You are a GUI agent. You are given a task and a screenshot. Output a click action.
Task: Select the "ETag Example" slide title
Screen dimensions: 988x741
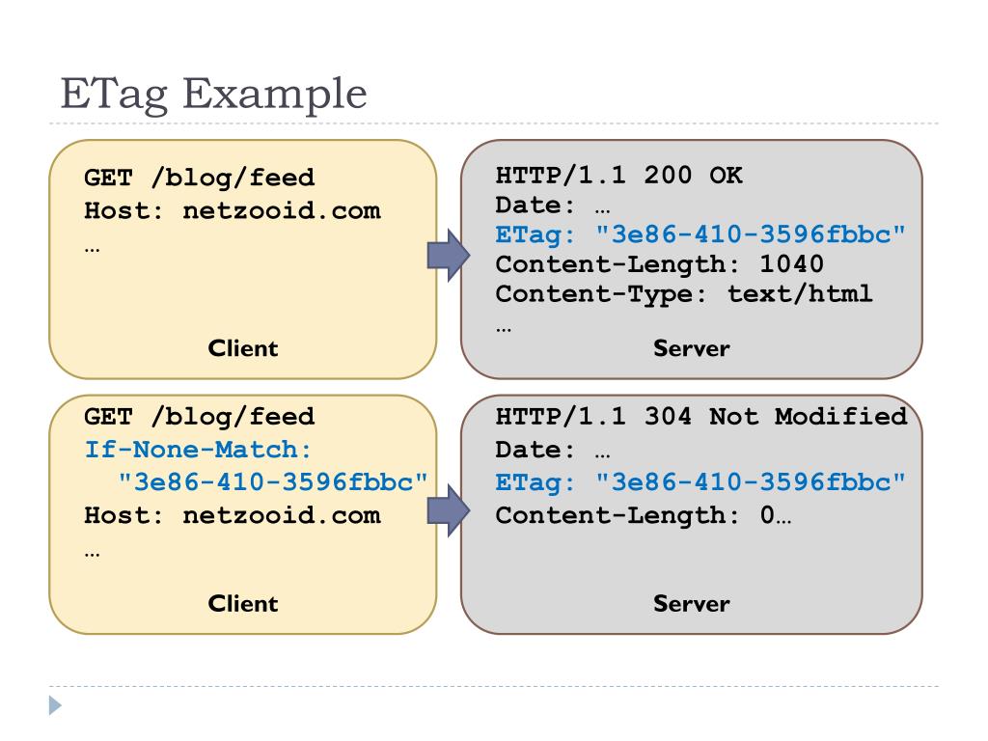click(x=213, y=95)
